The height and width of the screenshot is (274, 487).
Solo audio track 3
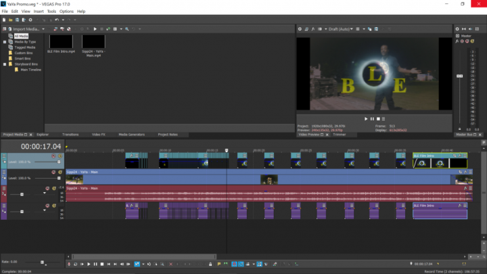[54, 188]
